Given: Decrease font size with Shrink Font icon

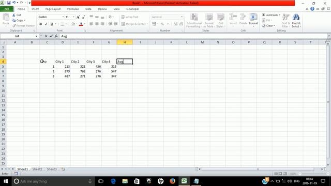Looking at the screenshot, I should (x=83, y=17).
